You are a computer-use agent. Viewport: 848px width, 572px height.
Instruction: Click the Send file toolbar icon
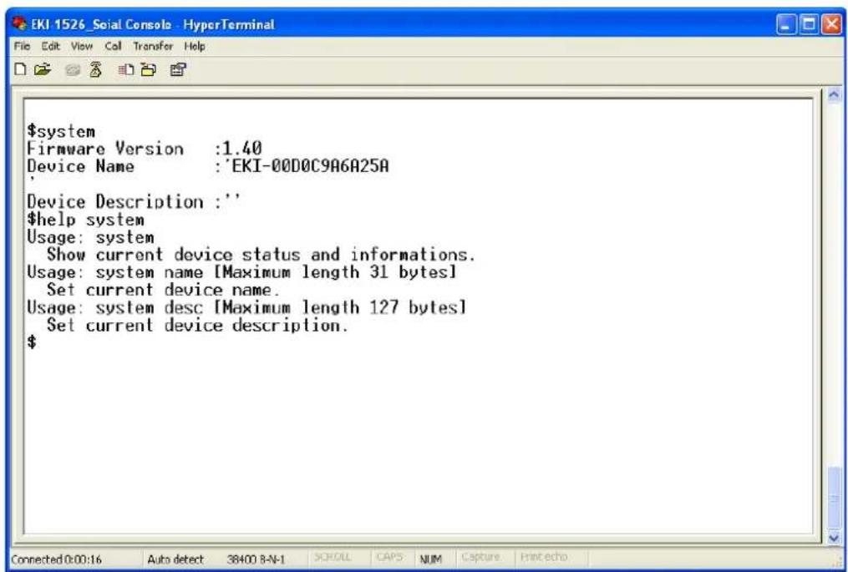(126, 69)
